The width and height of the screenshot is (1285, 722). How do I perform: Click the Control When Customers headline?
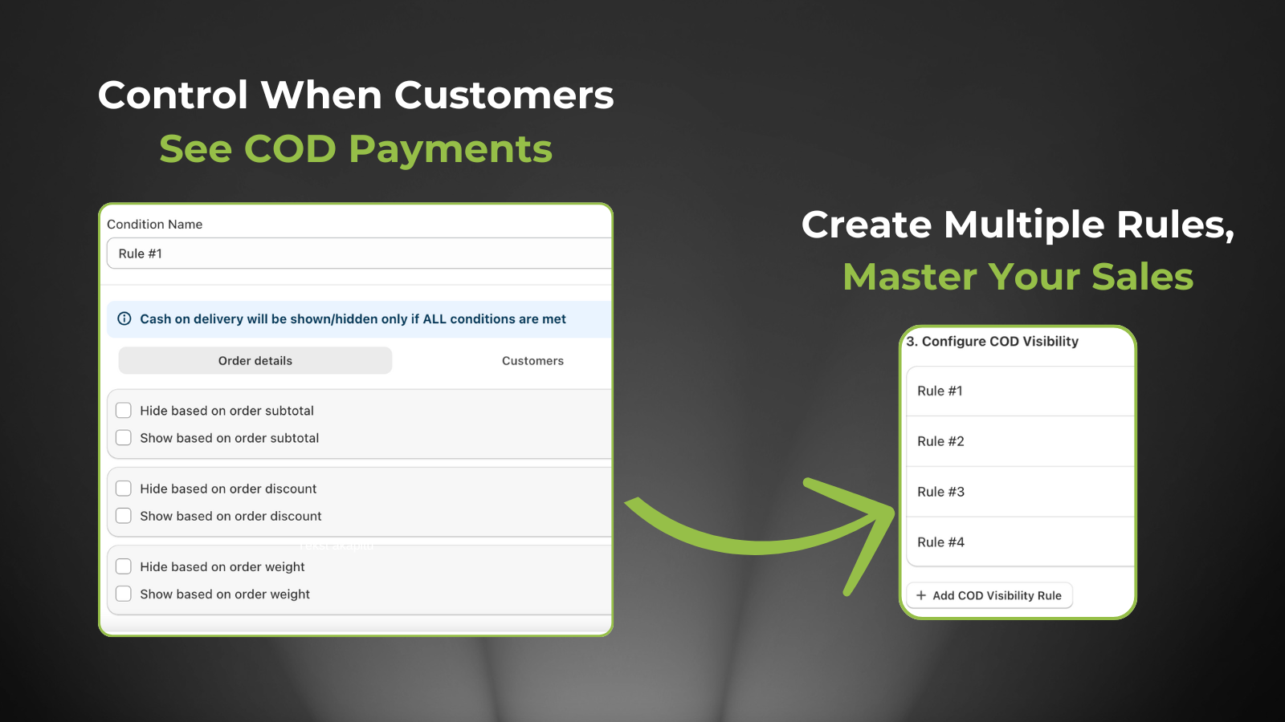[356, 95]
